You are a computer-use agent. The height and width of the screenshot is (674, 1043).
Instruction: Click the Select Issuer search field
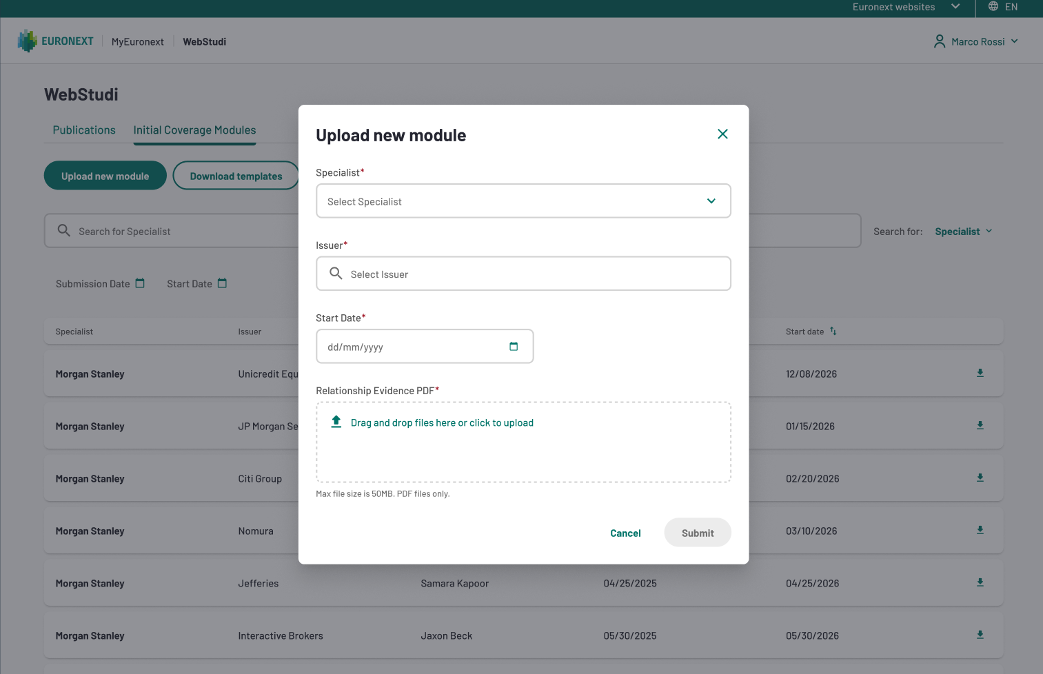(x=523, y=274)
